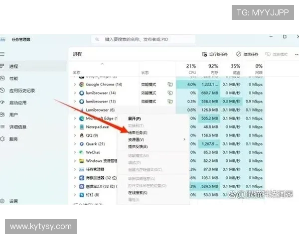This screenshot has width=299, height=239.
Task: Click the Lumibrowser (6) app icon
Action: [82, 110]
